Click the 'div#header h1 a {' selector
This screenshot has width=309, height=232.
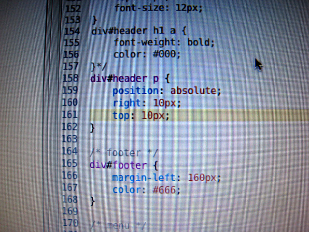tap(139, 31)
